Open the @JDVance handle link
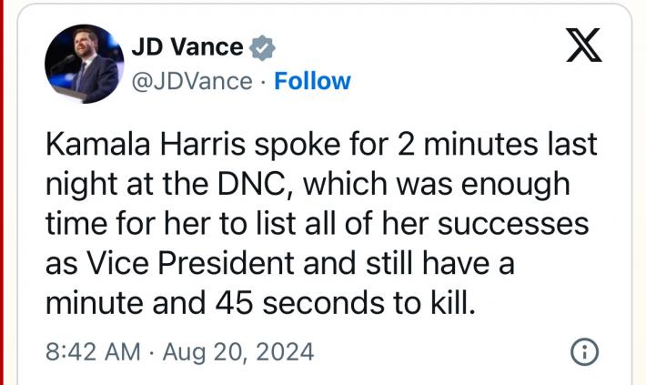 pyautogui.click(x=192, y=81)
